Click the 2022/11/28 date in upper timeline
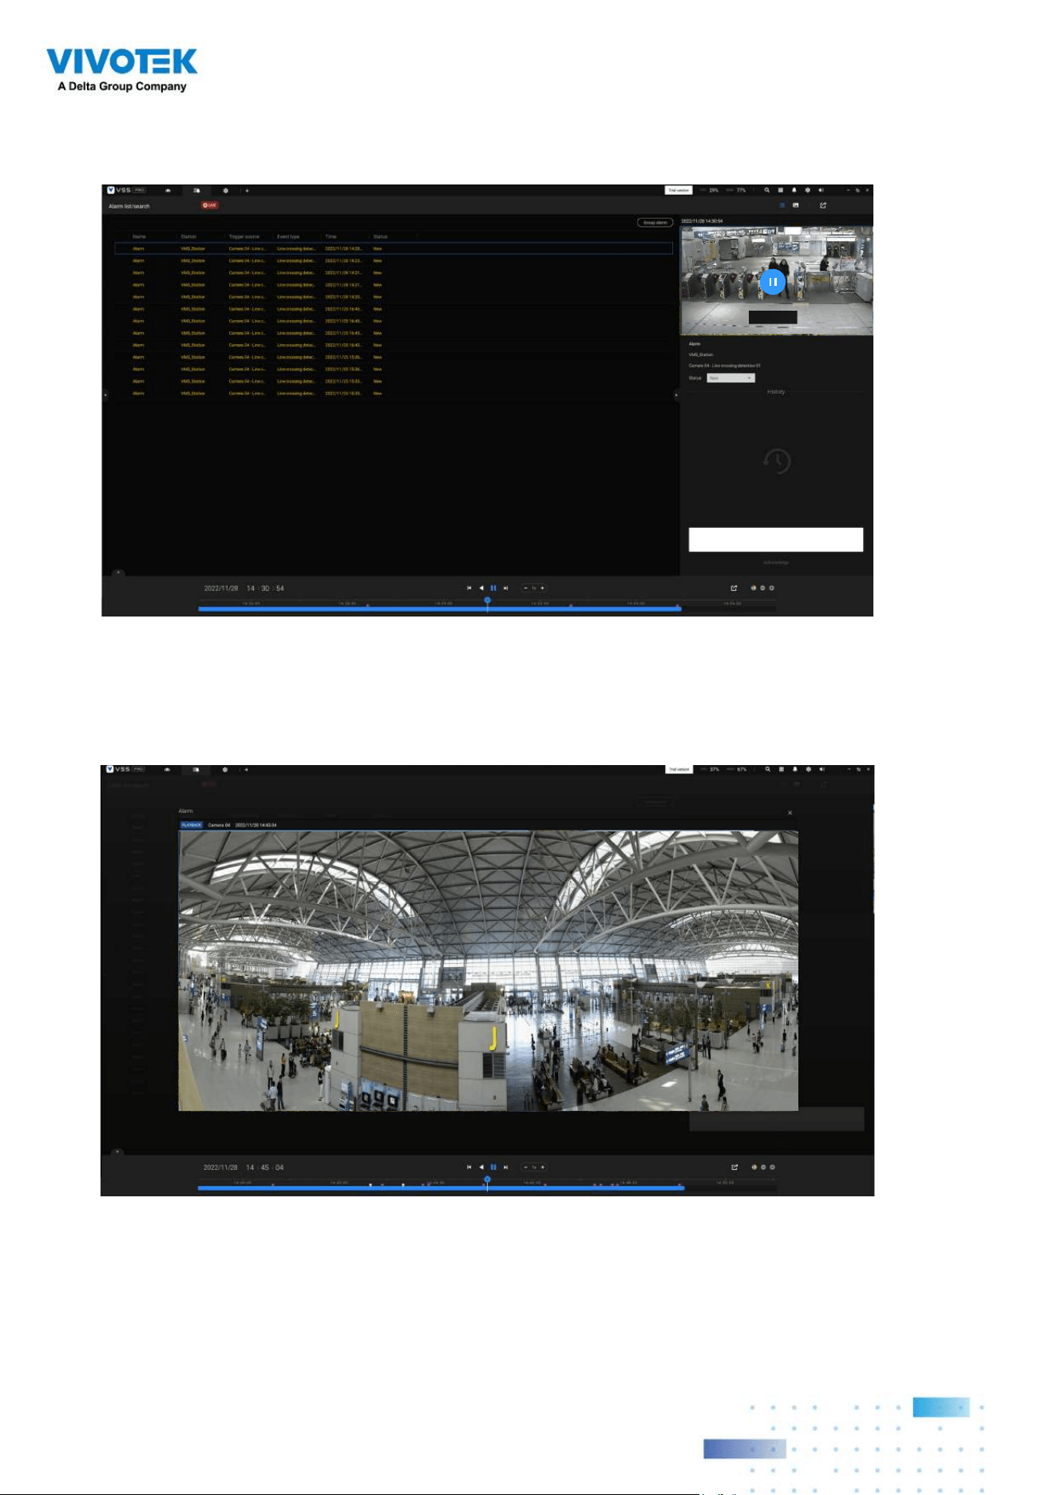The height and width of the screenshot is (1495, 1057). point(221,589)
